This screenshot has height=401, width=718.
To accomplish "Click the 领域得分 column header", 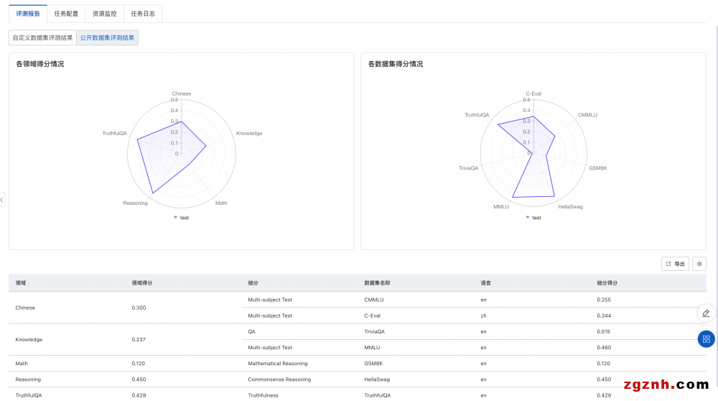I will point(141,283).
